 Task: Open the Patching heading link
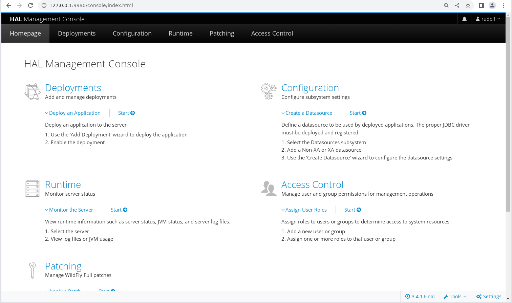(63, 266)
